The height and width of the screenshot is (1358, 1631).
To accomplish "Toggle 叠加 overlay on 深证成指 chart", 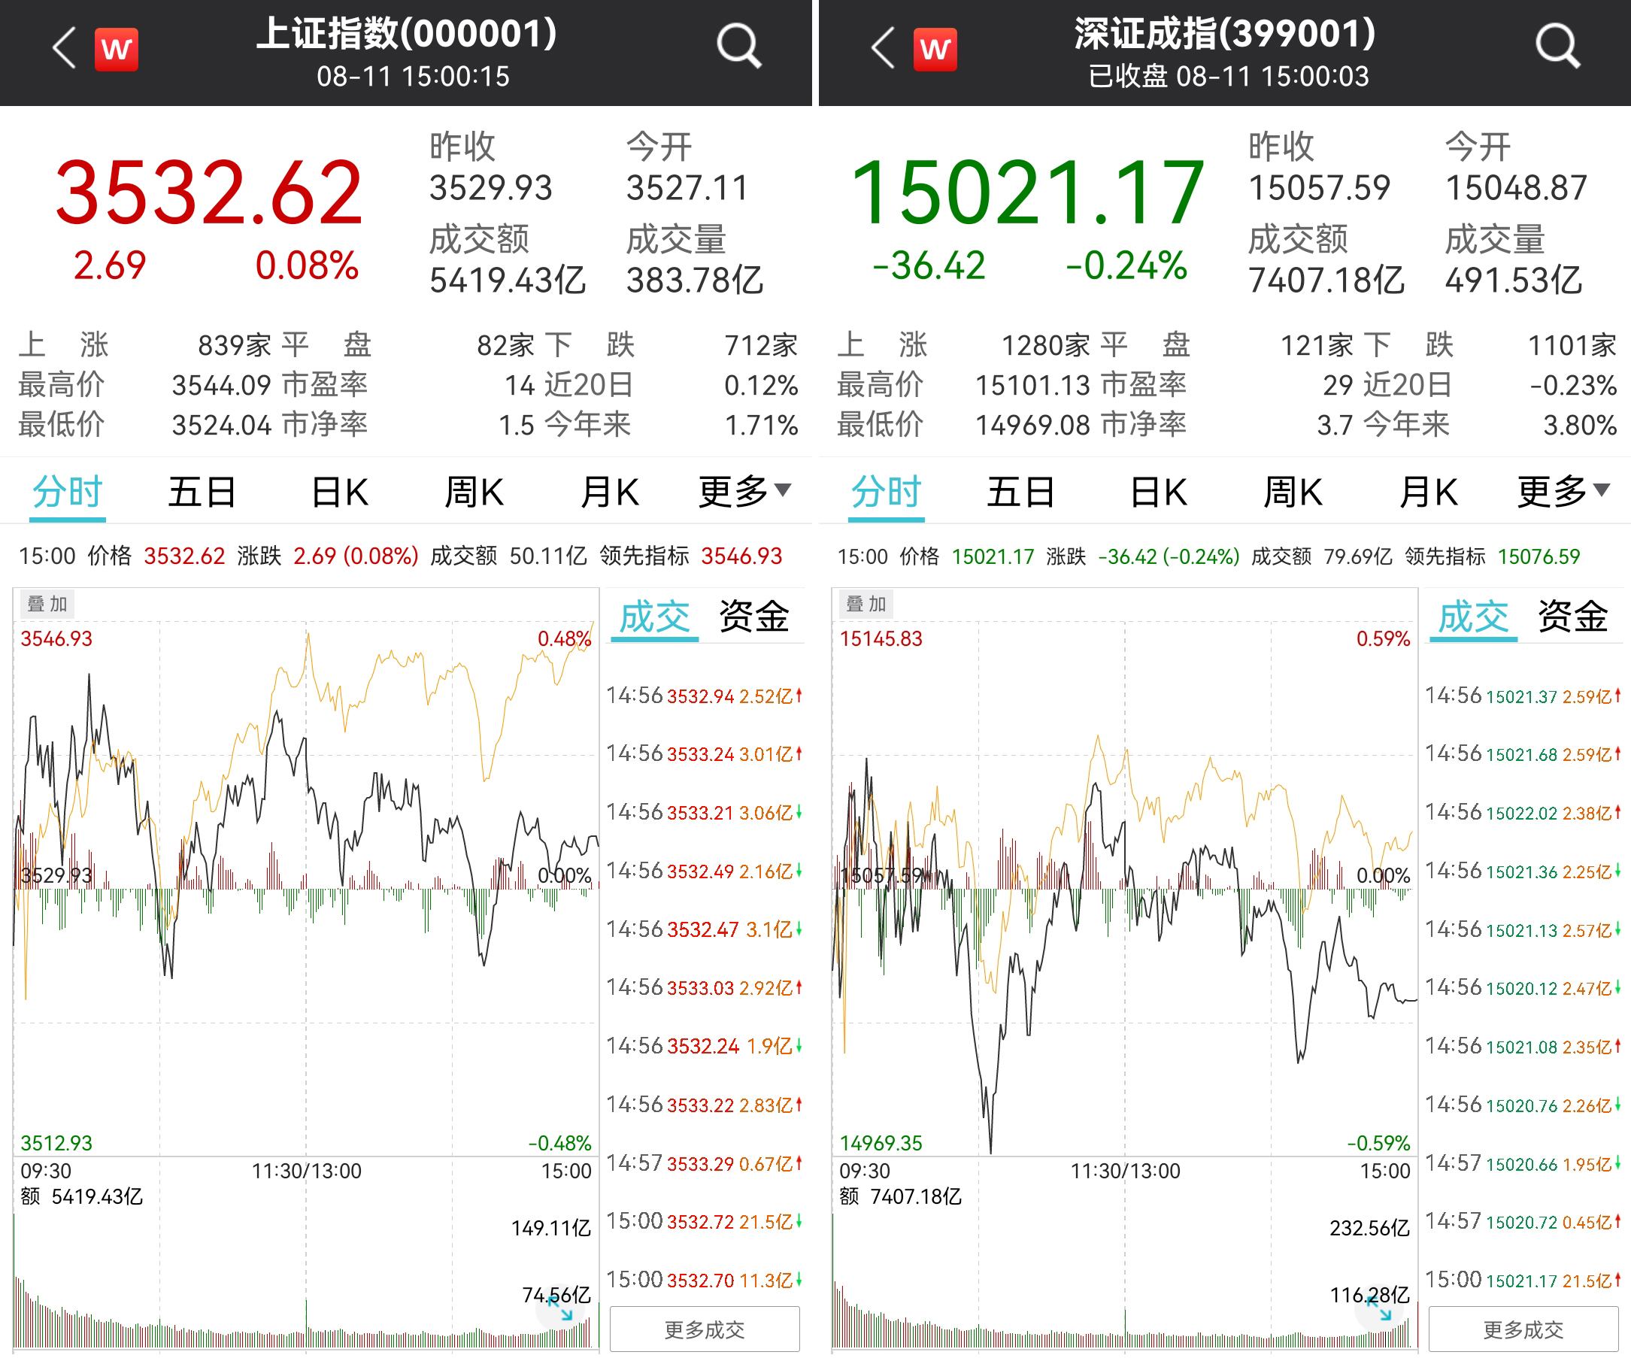I will [866, 604].
